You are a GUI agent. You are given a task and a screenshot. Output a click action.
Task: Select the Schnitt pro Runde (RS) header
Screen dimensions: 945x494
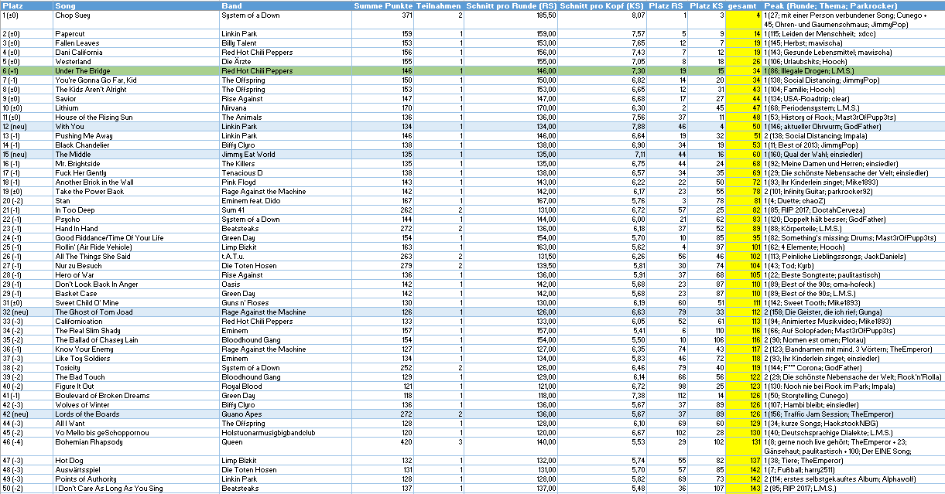(x=511, y=5)
